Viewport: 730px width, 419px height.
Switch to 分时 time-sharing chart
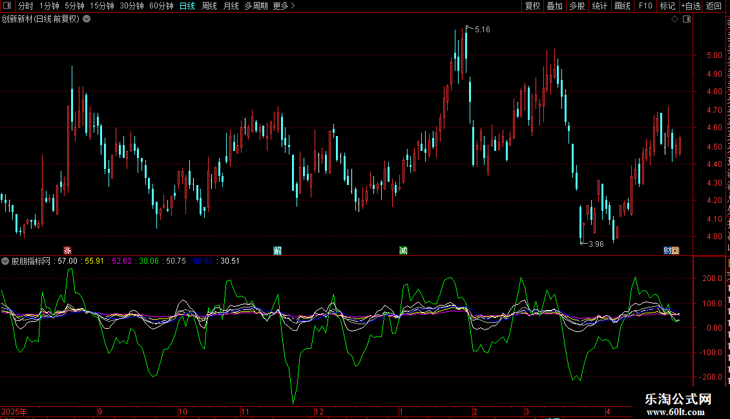click(26, 6)
